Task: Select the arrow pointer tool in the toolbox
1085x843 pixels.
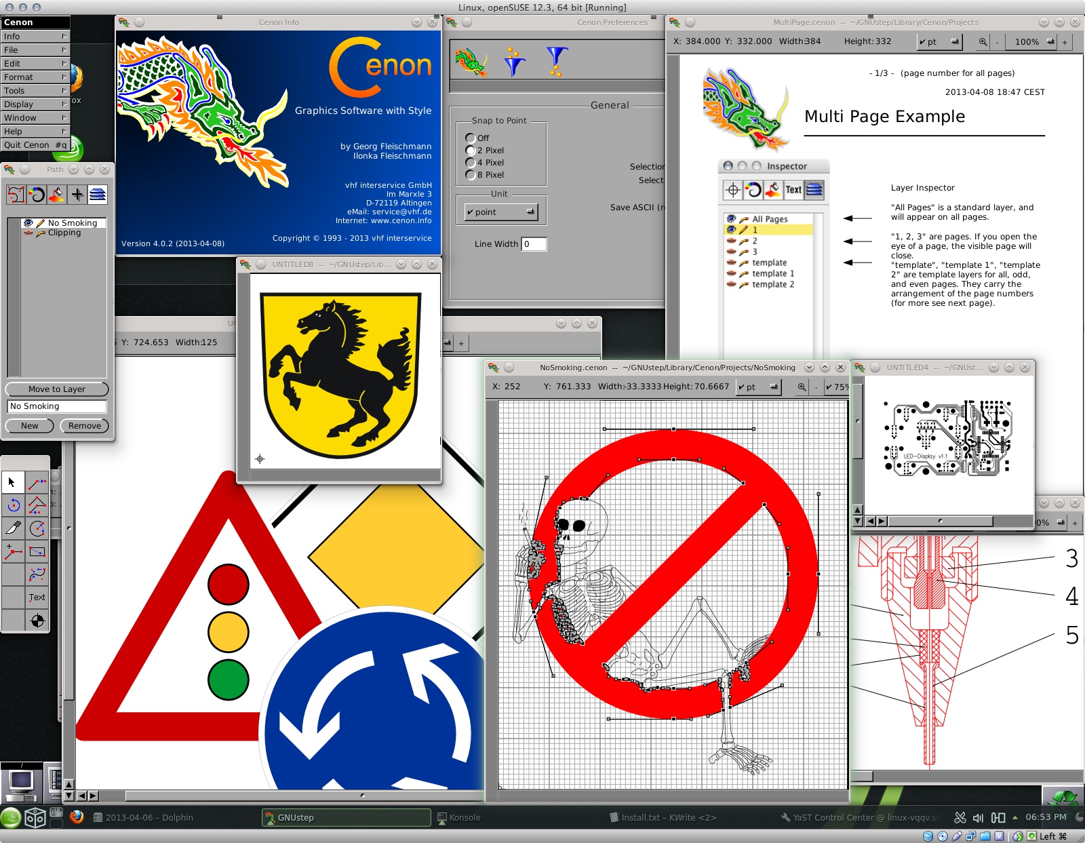Action: click(12, 482)
